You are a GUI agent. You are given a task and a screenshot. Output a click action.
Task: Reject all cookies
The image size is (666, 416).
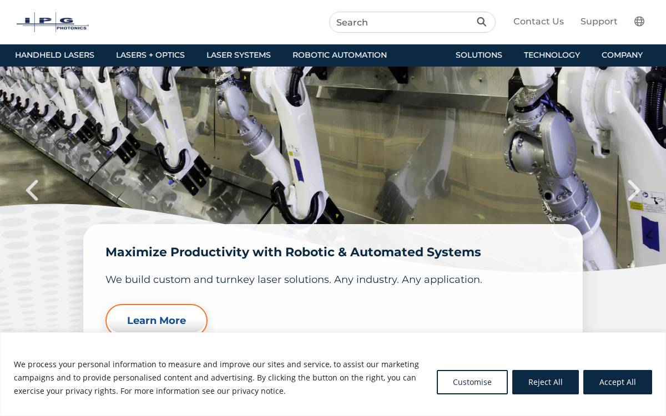[546, 382]
